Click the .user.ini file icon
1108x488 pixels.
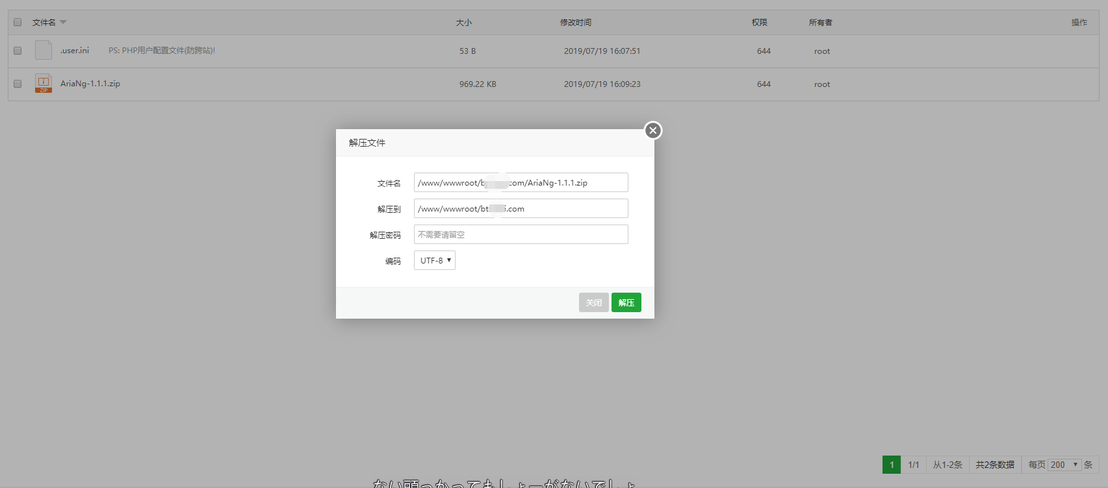44,50
